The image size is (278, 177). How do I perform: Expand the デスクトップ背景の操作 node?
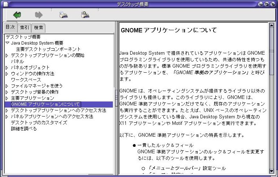point(7,92)
